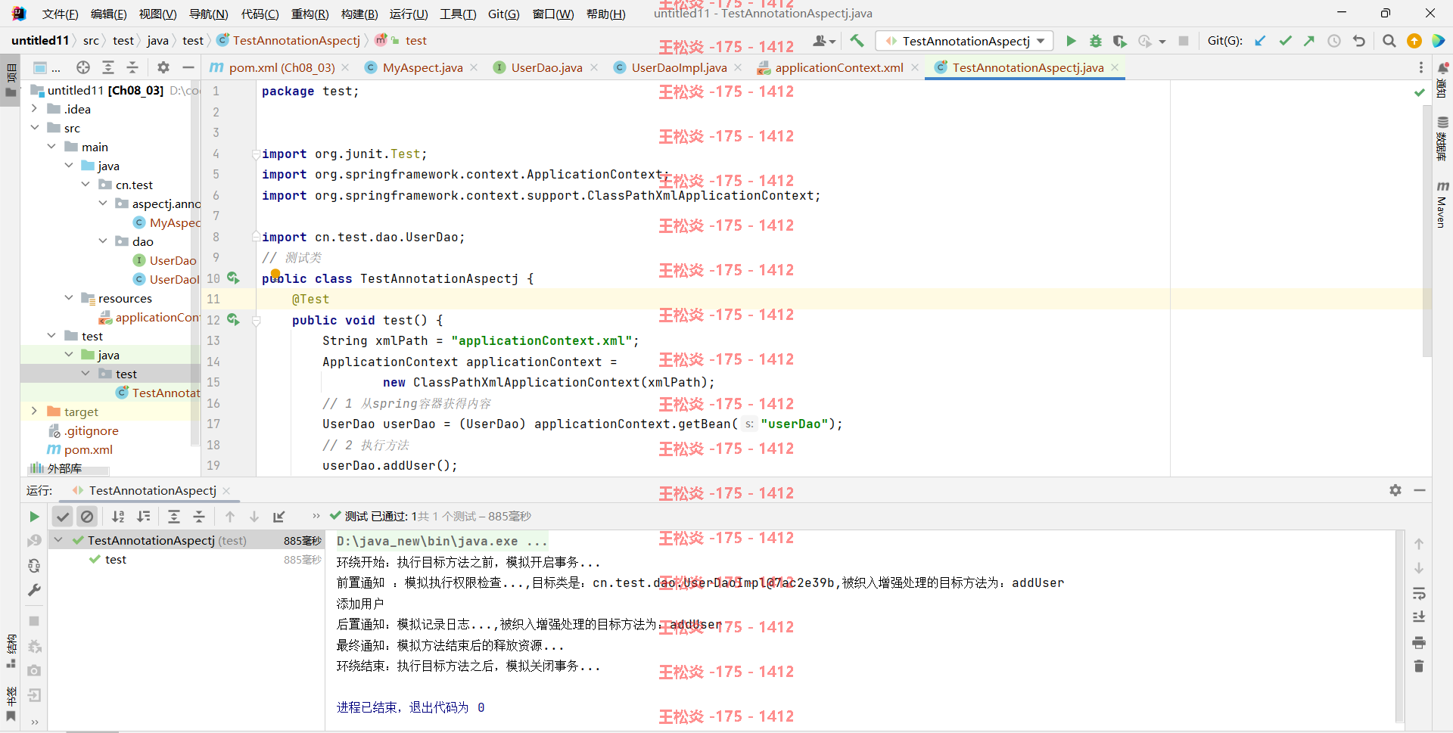Commit changes with the Git checkmark
Screen dimensions: 1453x733
(1285, 41)
